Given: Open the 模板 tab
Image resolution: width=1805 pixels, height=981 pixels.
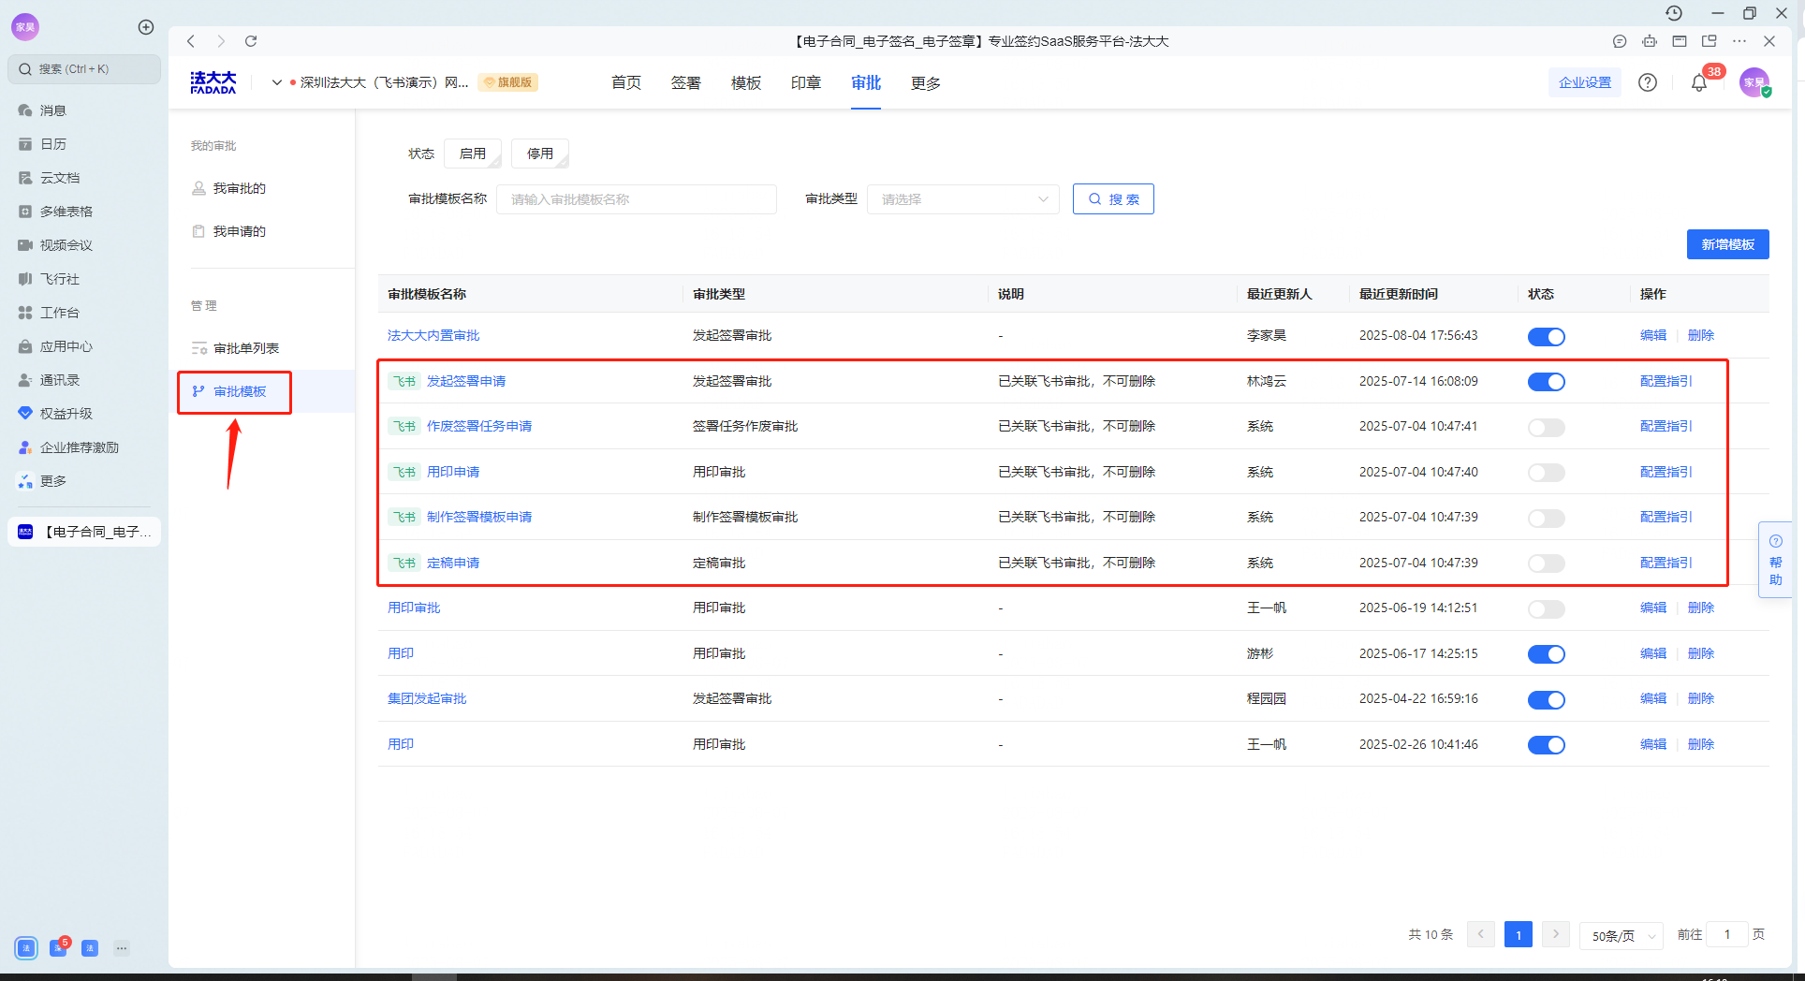Looking at the screenshot, I should click(746, 83).
